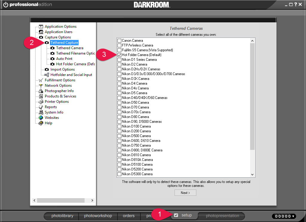Select Fulfillment Options tree entry
The image size is (306, 222).
(x=60, y=80)
